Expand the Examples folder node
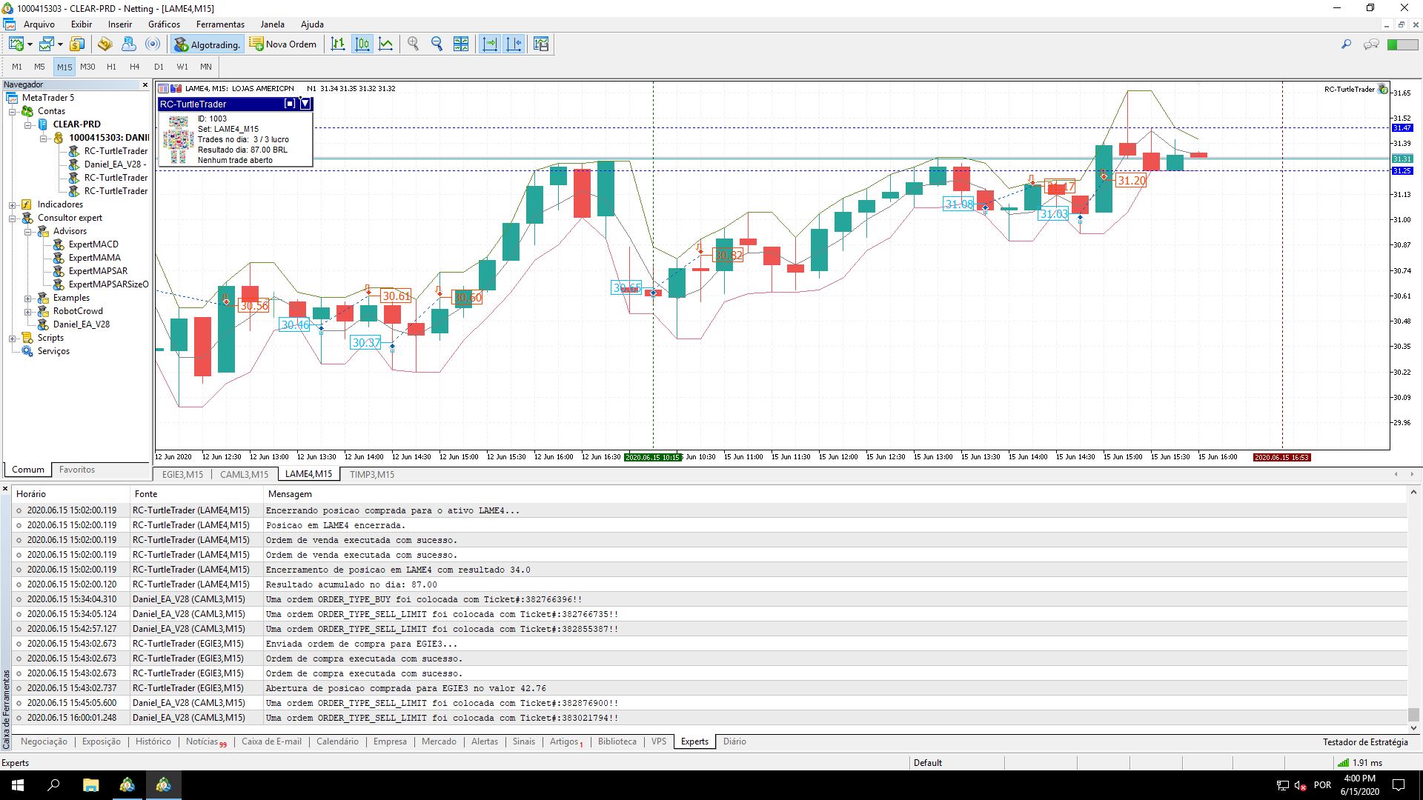The height and width of the screenshot is (800, 1423). click(x=28, y=299)
